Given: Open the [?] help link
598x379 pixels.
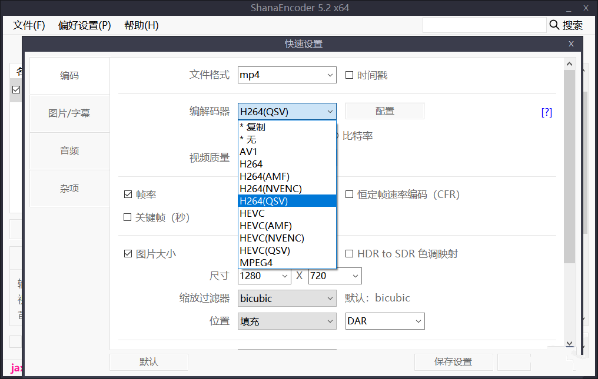Looking at the screenshot, I should tap(547, 112).
